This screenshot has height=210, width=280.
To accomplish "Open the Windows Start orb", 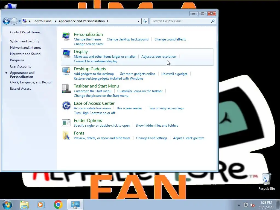I will pos(7,205).
